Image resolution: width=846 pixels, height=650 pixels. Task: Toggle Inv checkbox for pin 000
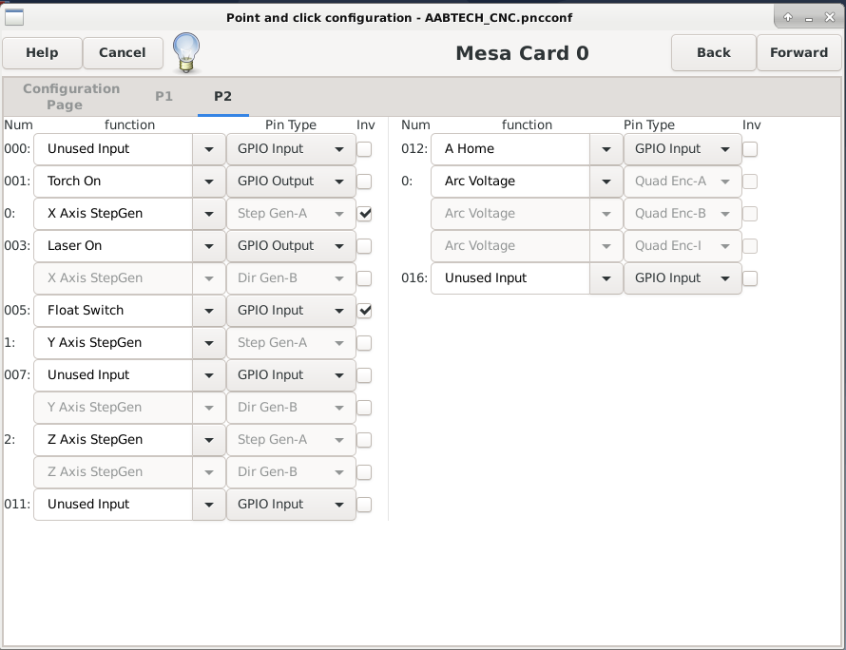click(x=364, y=149)
